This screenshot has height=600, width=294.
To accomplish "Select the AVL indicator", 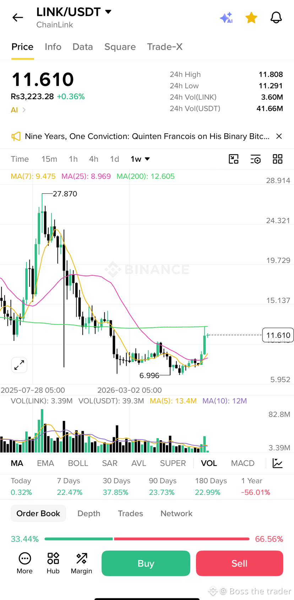I will click(139, 463).
